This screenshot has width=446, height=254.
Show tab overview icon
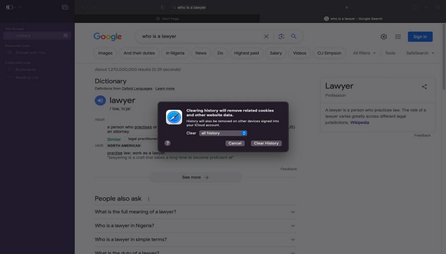[438, 7]
